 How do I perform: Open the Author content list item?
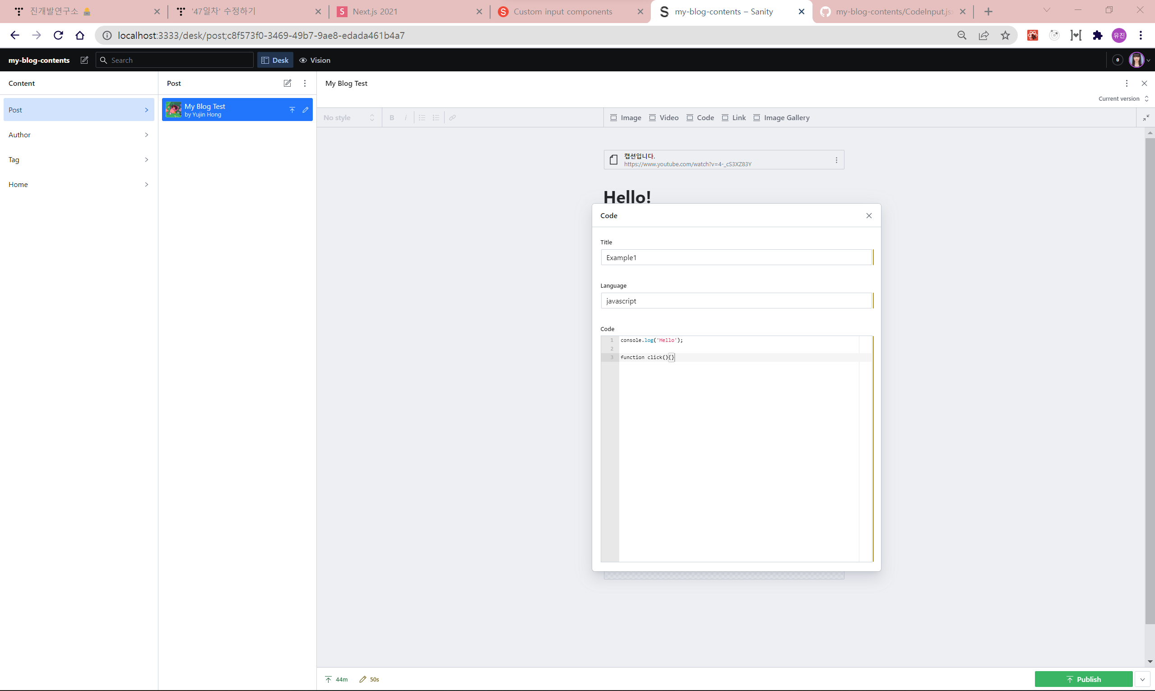(x=79, y=135)
